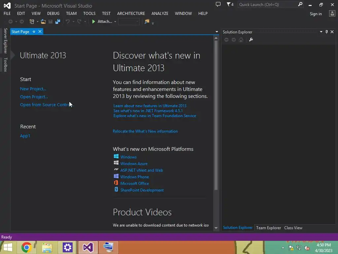Click Open from Source Control link
The height and width of the screenshot is (254, 338).
coord(47,105)
